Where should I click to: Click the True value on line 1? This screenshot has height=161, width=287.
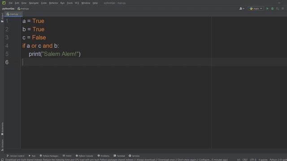tap(38, 21)
